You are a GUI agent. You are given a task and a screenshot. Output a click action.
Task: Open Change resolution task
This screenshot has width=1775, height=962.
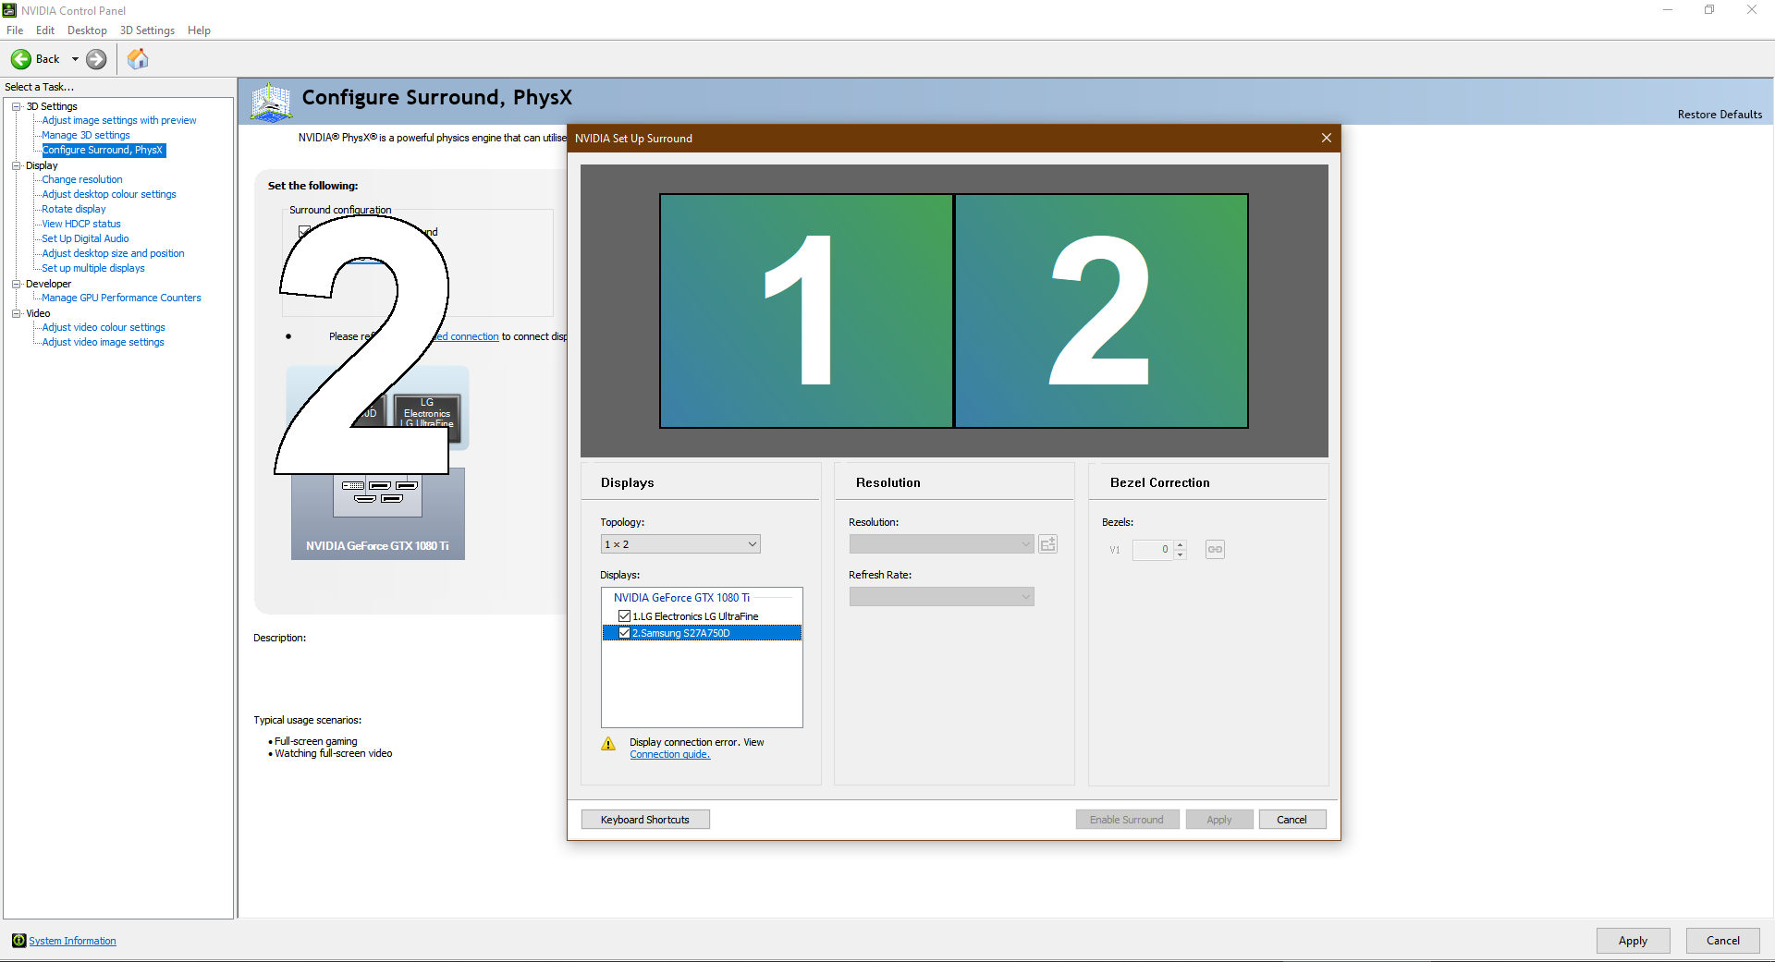[x=82, y=179]
